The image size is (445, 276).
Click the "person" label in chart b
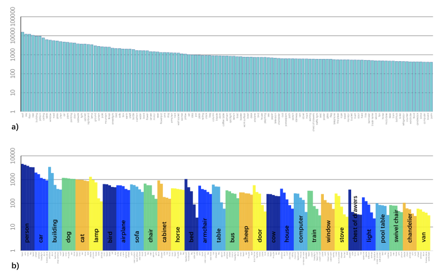pyautogui.click(x=27, y=233)
